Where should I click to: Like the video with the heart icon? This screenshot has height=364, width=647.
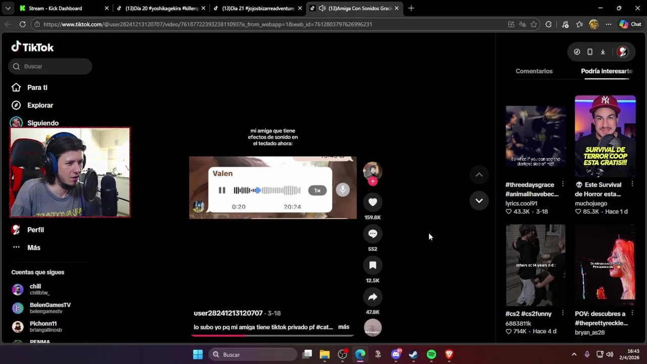(x=373, y=202)
